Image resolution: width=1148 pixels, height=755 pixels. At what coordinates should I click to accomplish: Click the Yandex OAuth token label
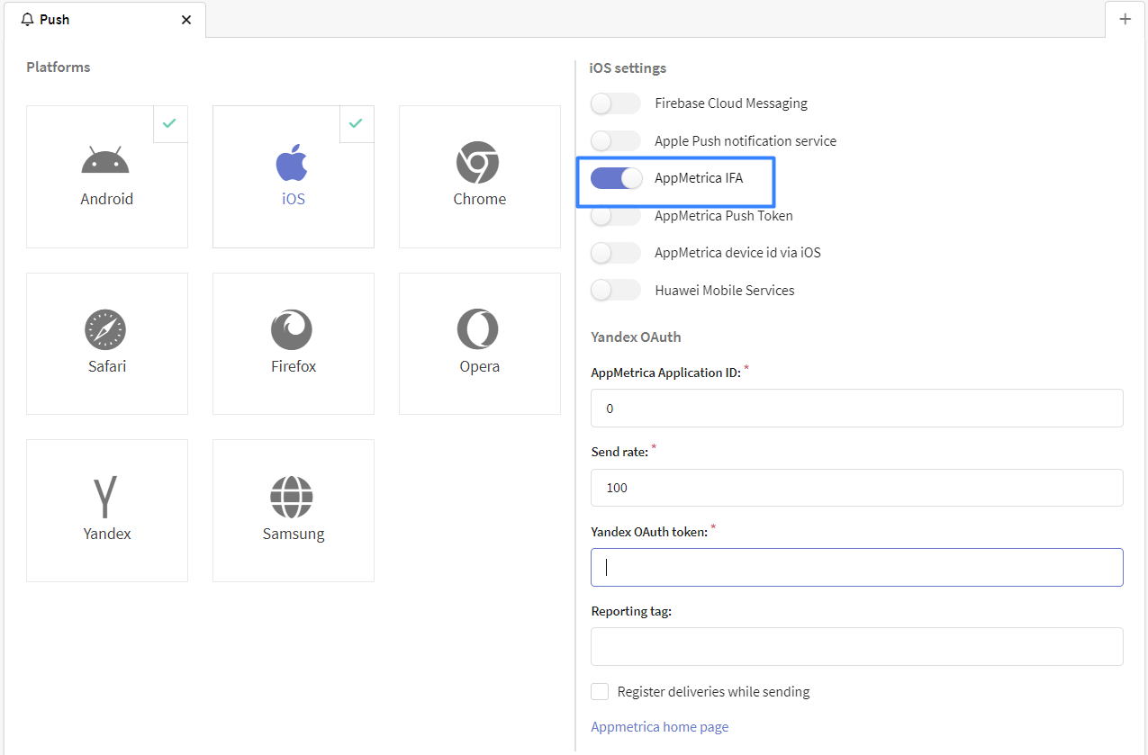tap(649, 532)
